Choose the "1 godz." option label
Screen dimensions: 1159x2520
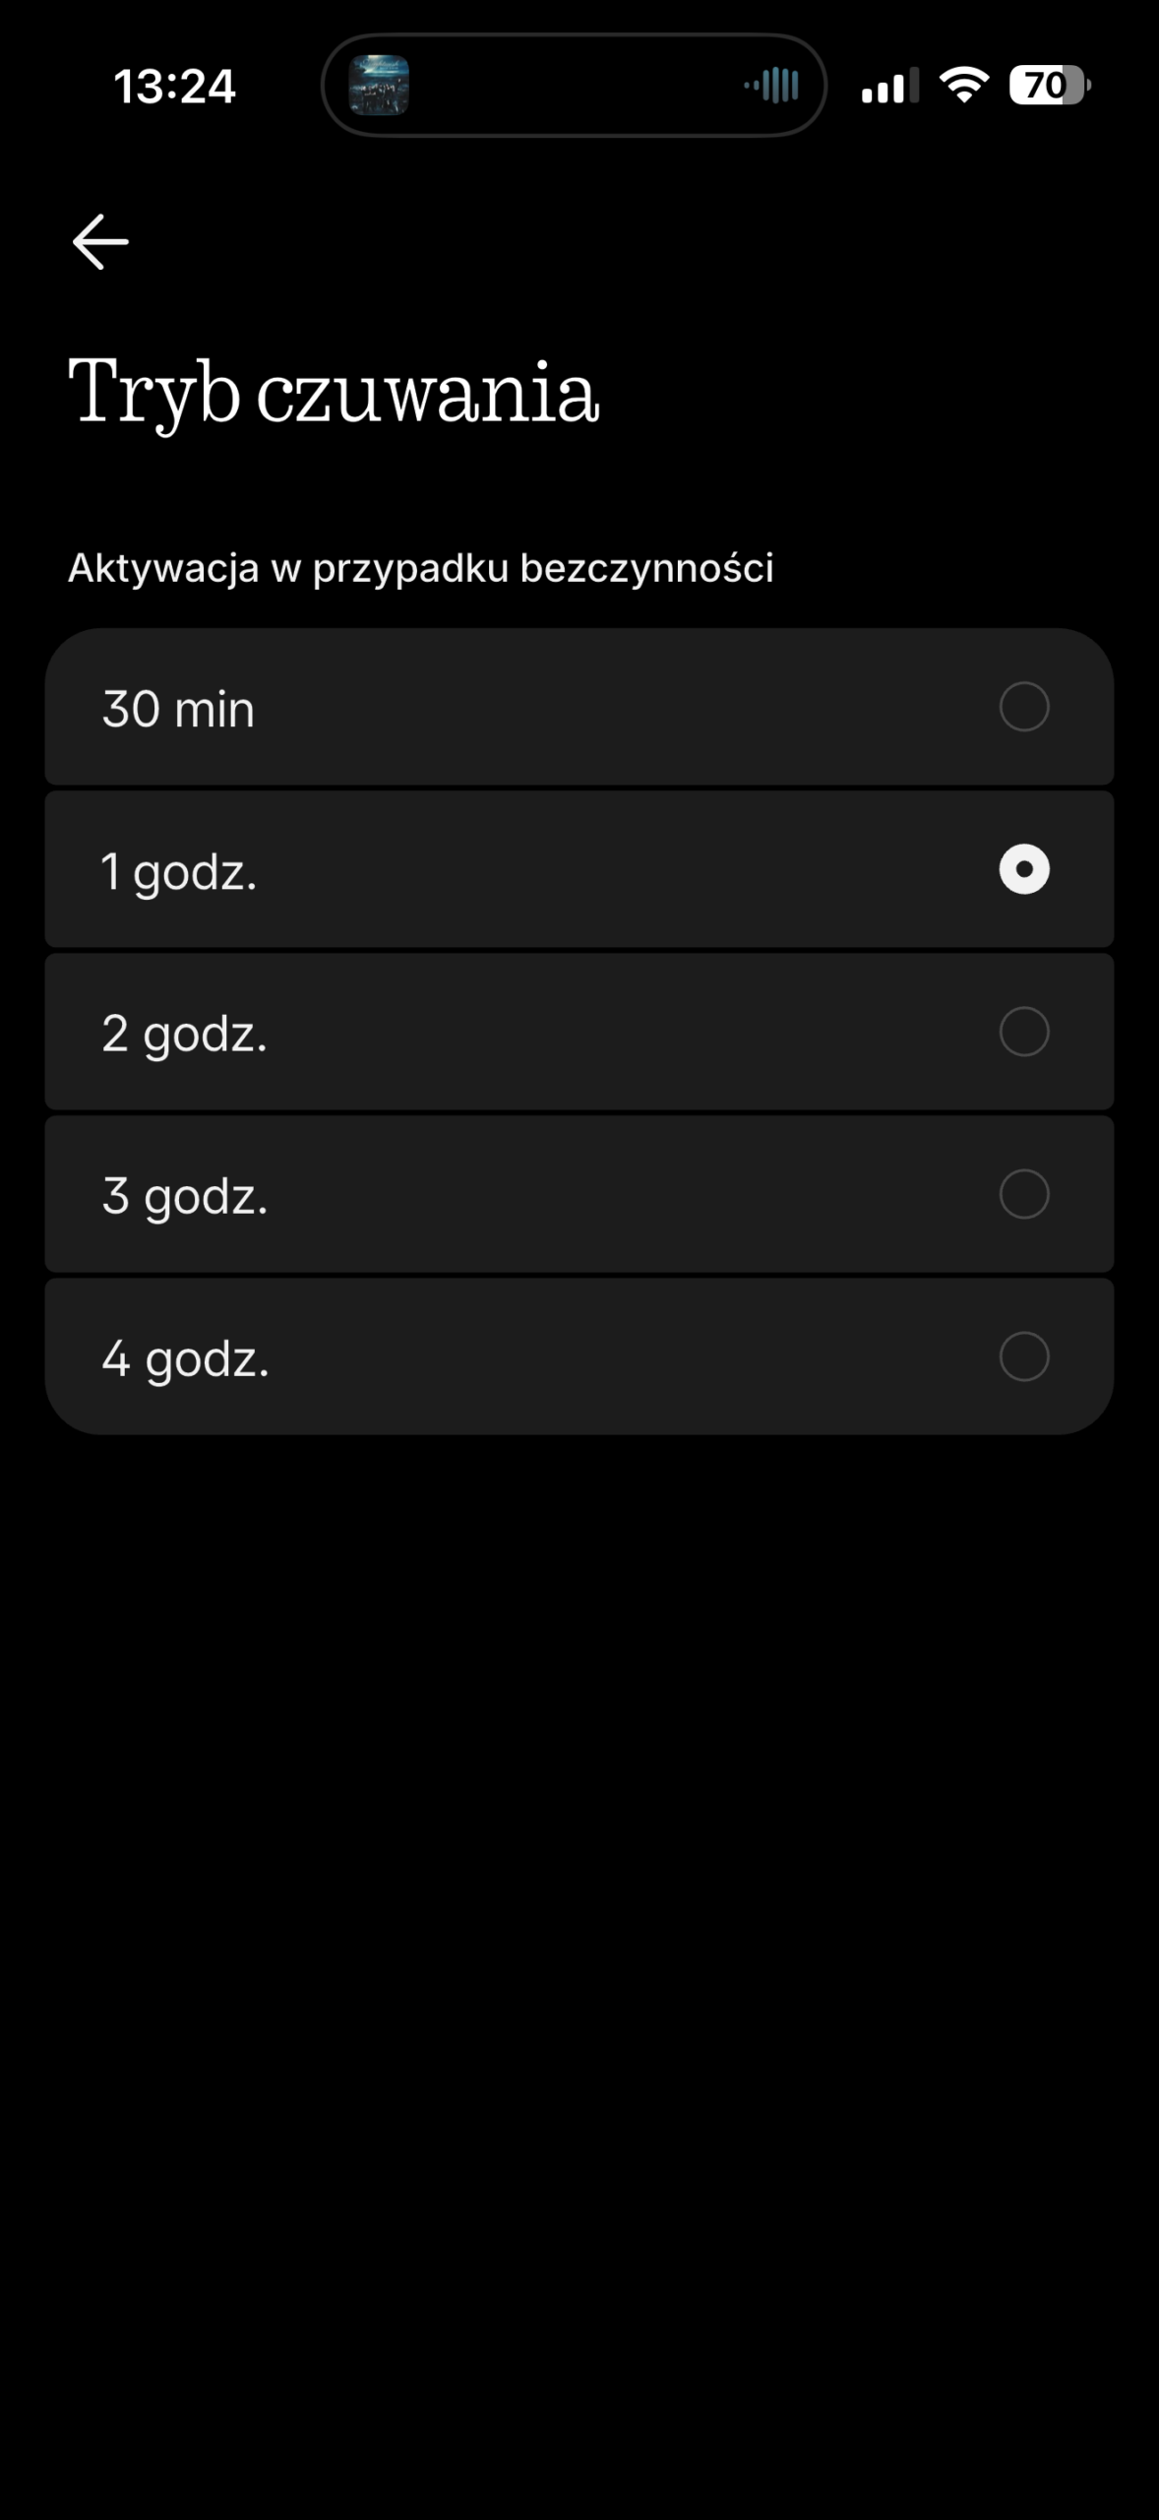(x=178, y=871)
